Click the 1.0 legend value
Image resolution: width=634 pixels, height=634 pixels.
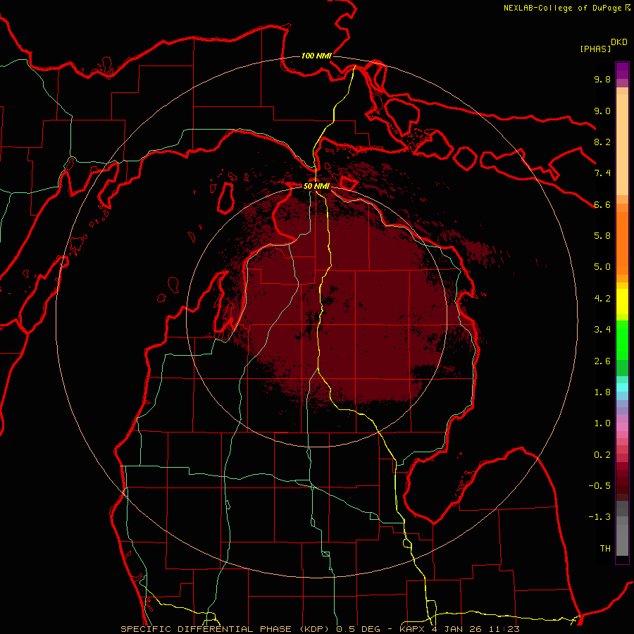pyautogui.click(x=602, y=423)
